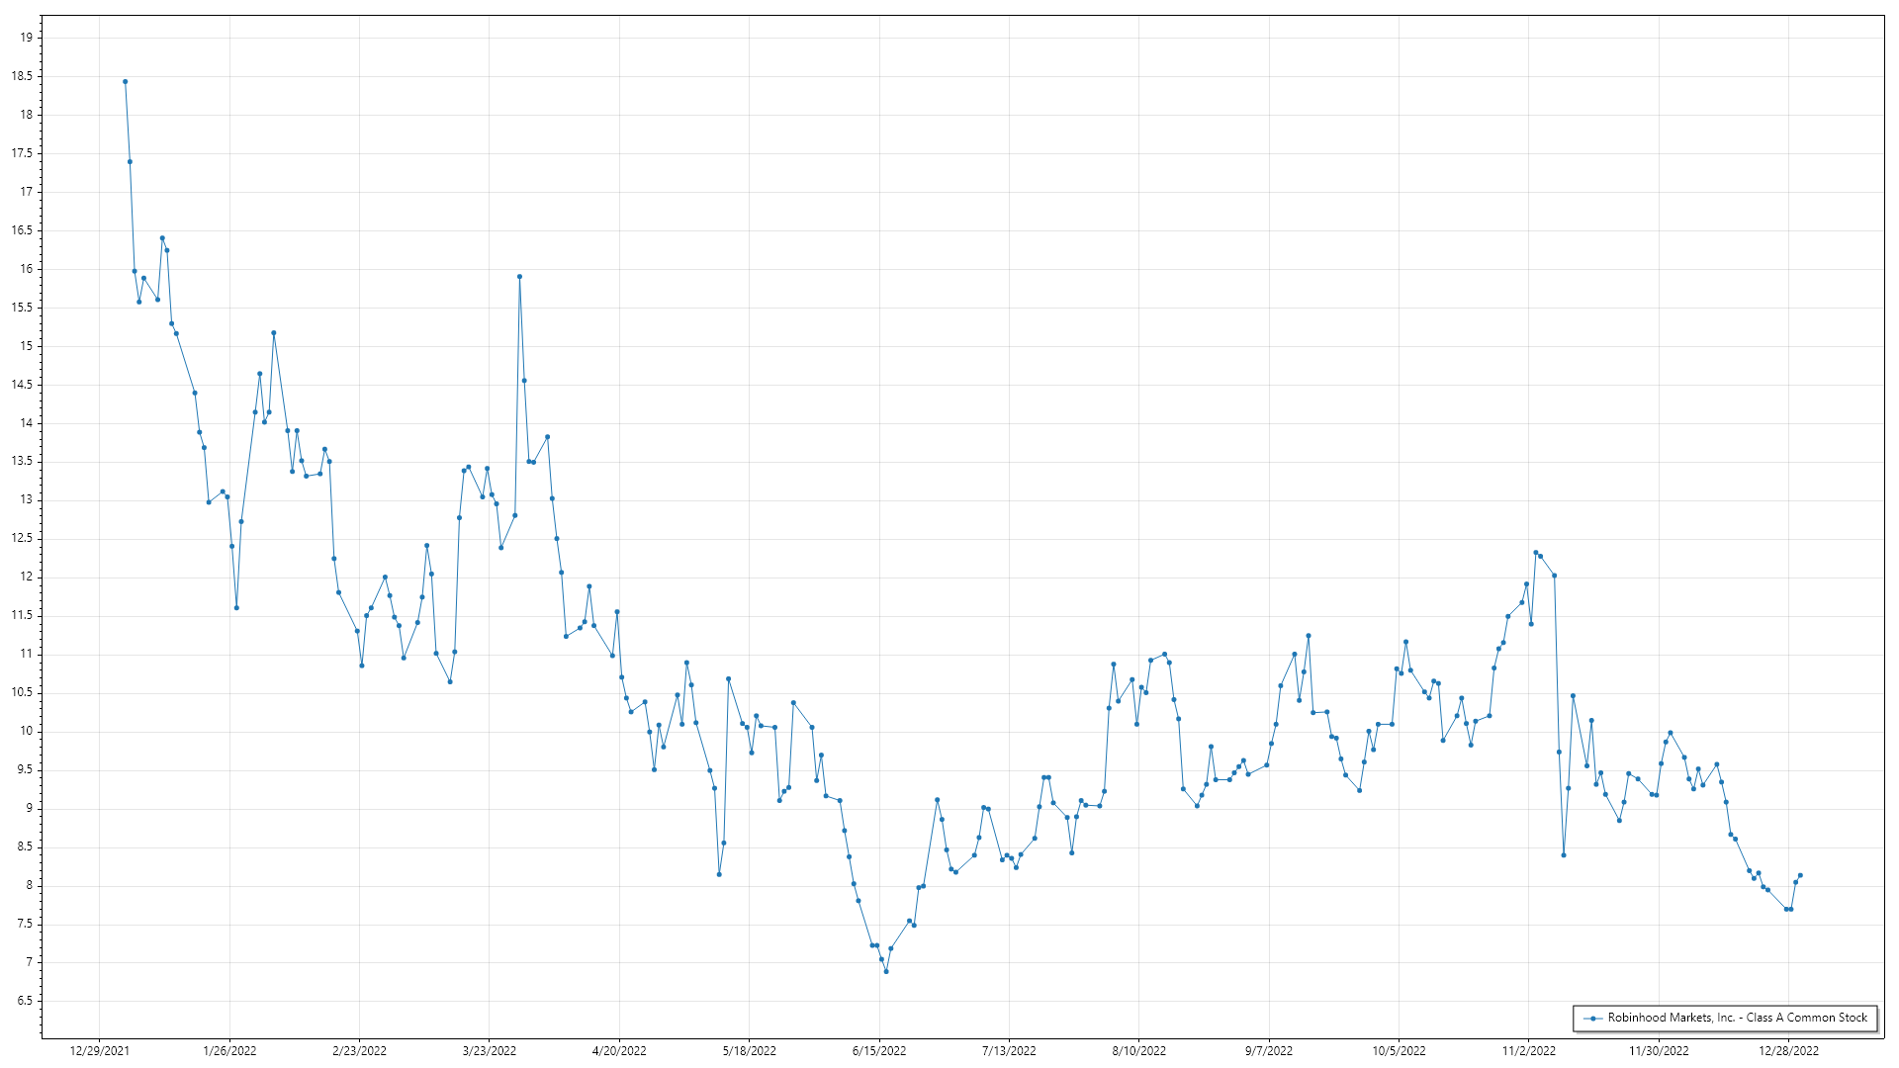
Task: Select the 16 y-axis tick label
Action: 27,269
